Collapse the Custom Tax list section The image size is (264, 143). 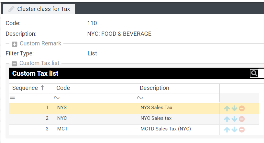(14, 64)
